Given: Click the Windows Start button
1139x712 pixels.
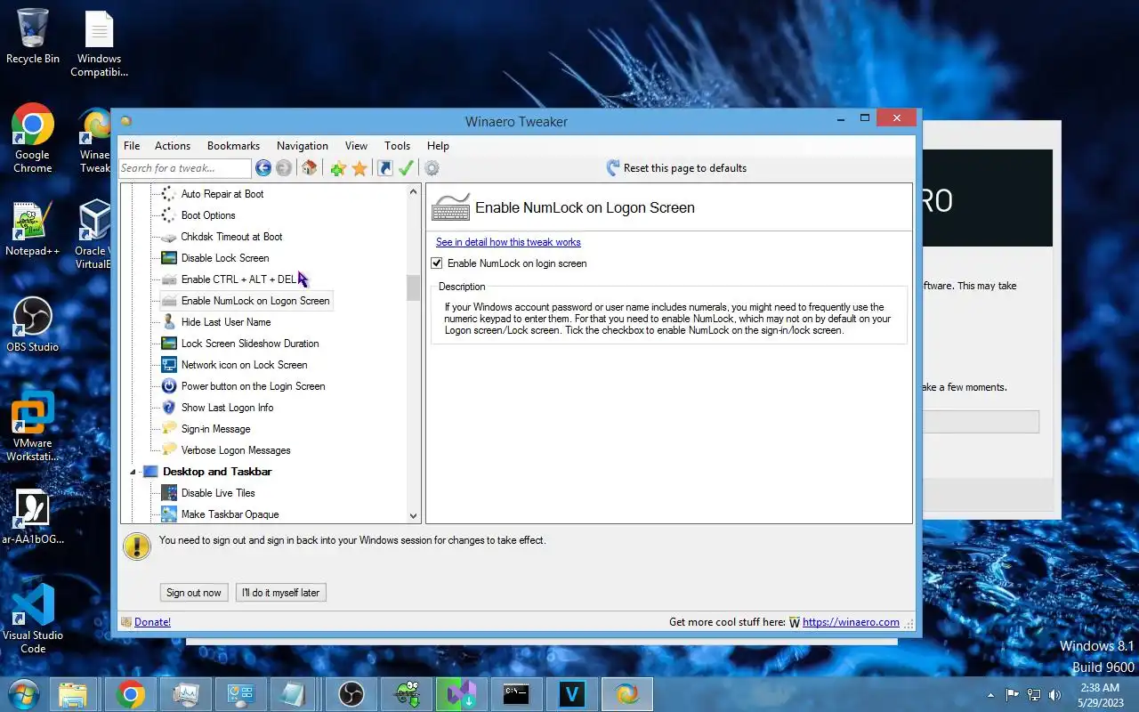Looking at the screenshot, I should (22, 694).
